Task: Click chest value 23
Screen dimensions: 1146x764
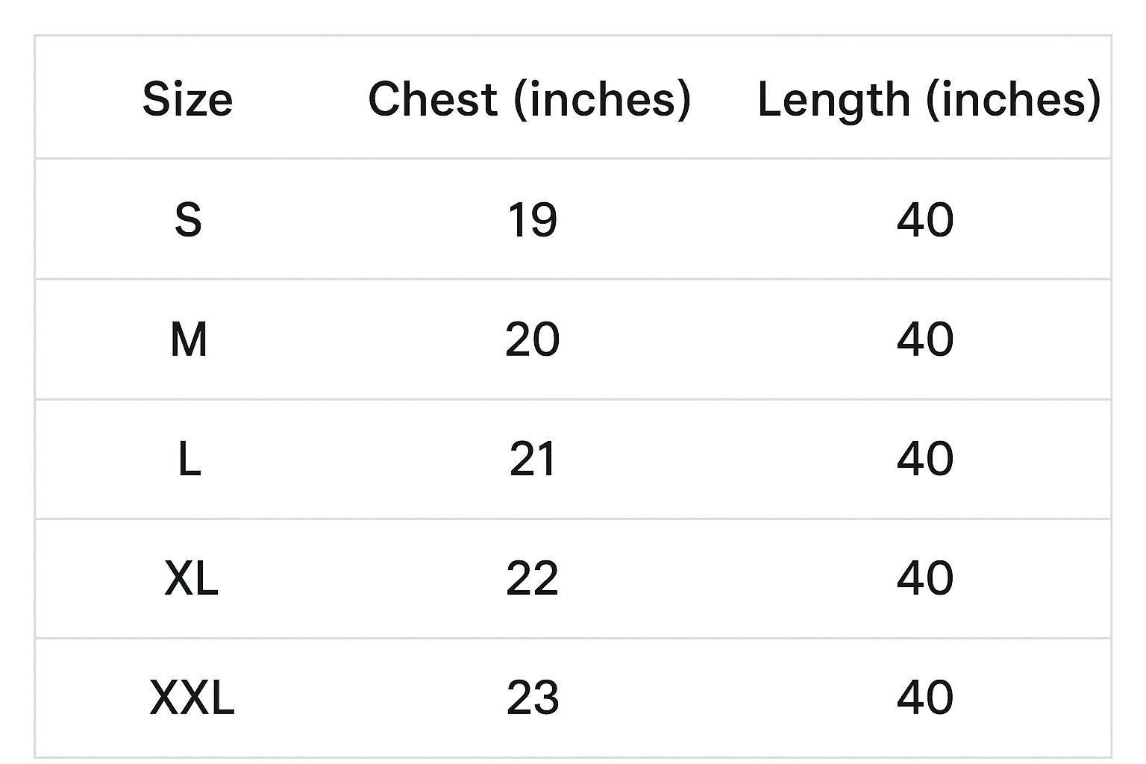Action: (x=532, y=698)
